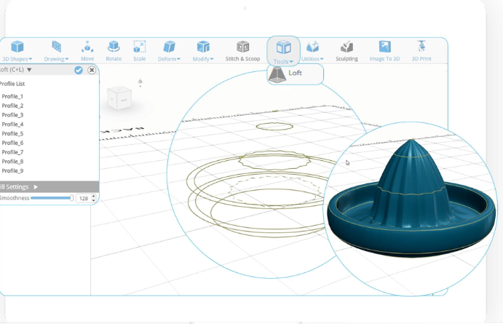Open the Modify dropdown menu
The image size is (503, 324).
(203, 51)
